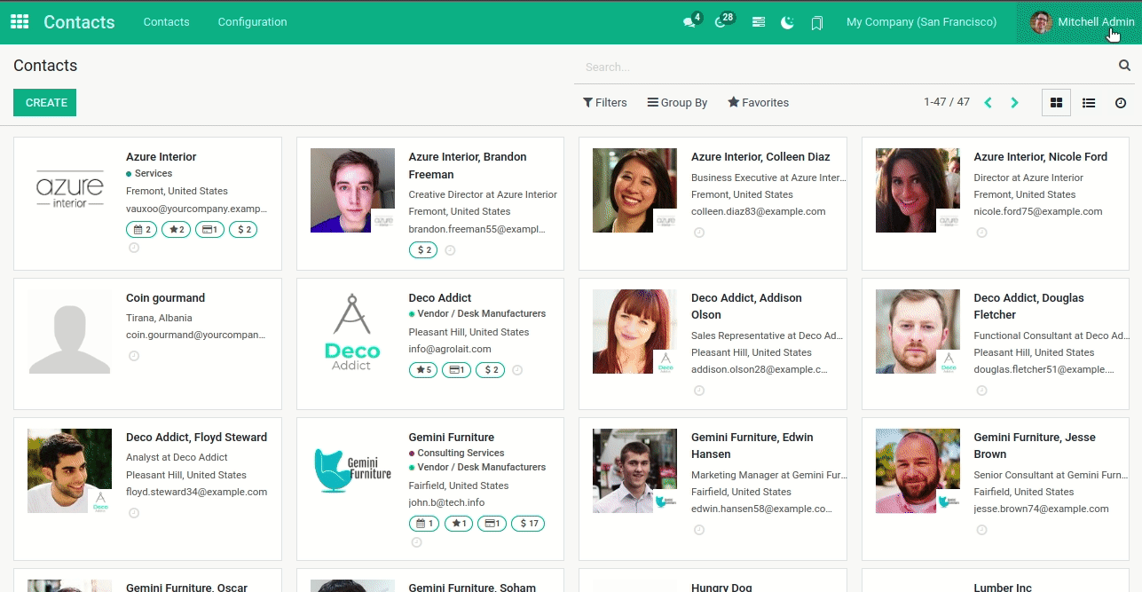Screen dimensions: 1142x592
Task: Open Gemini Furniture's meetings badge showing 1
Action: [x=425, y=524]
